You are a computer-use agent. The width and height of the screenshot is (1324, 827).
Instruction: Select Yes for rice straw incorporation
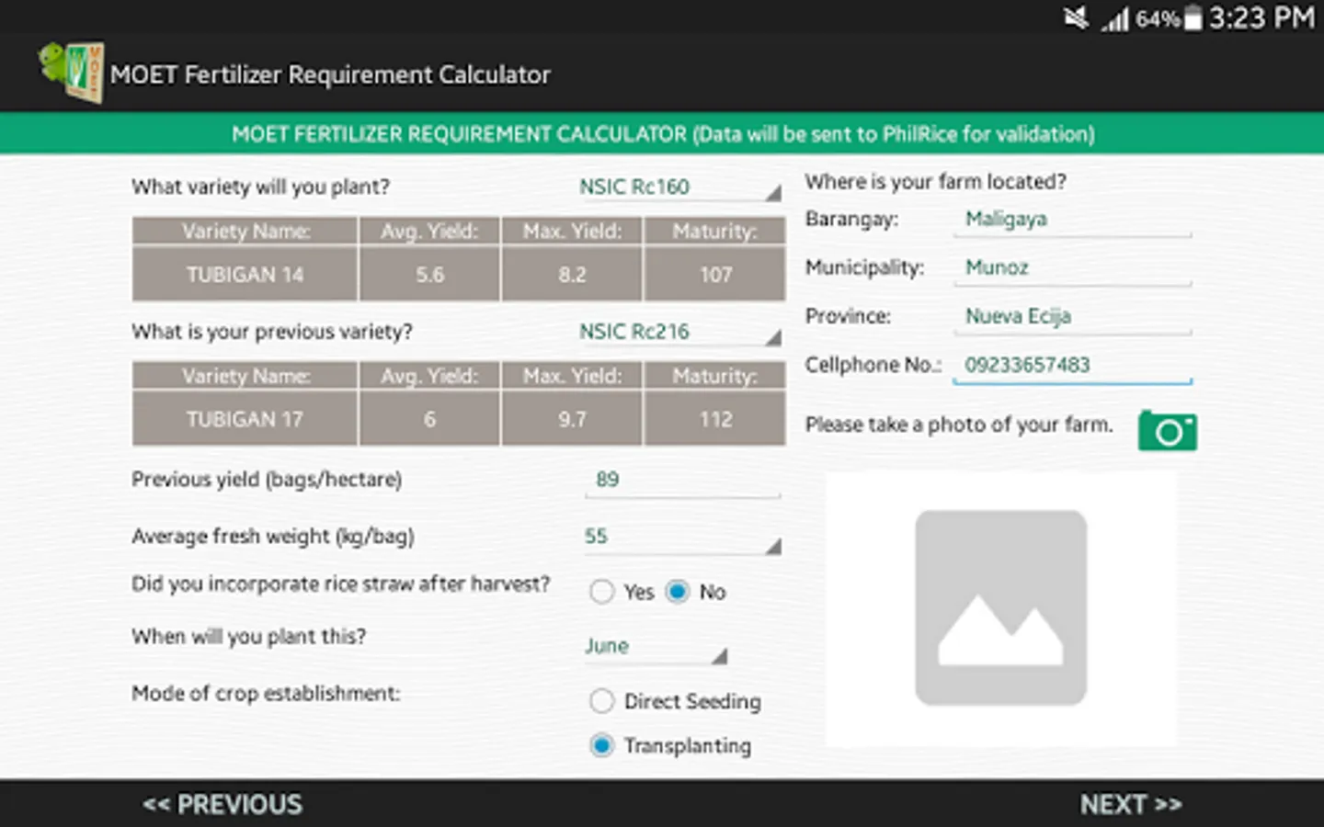click(602, 592)
